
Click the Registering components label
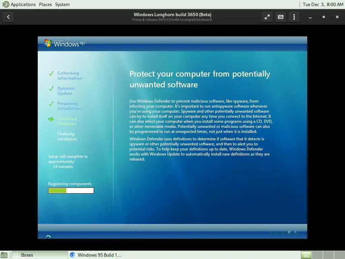click(x=70, y=184)
